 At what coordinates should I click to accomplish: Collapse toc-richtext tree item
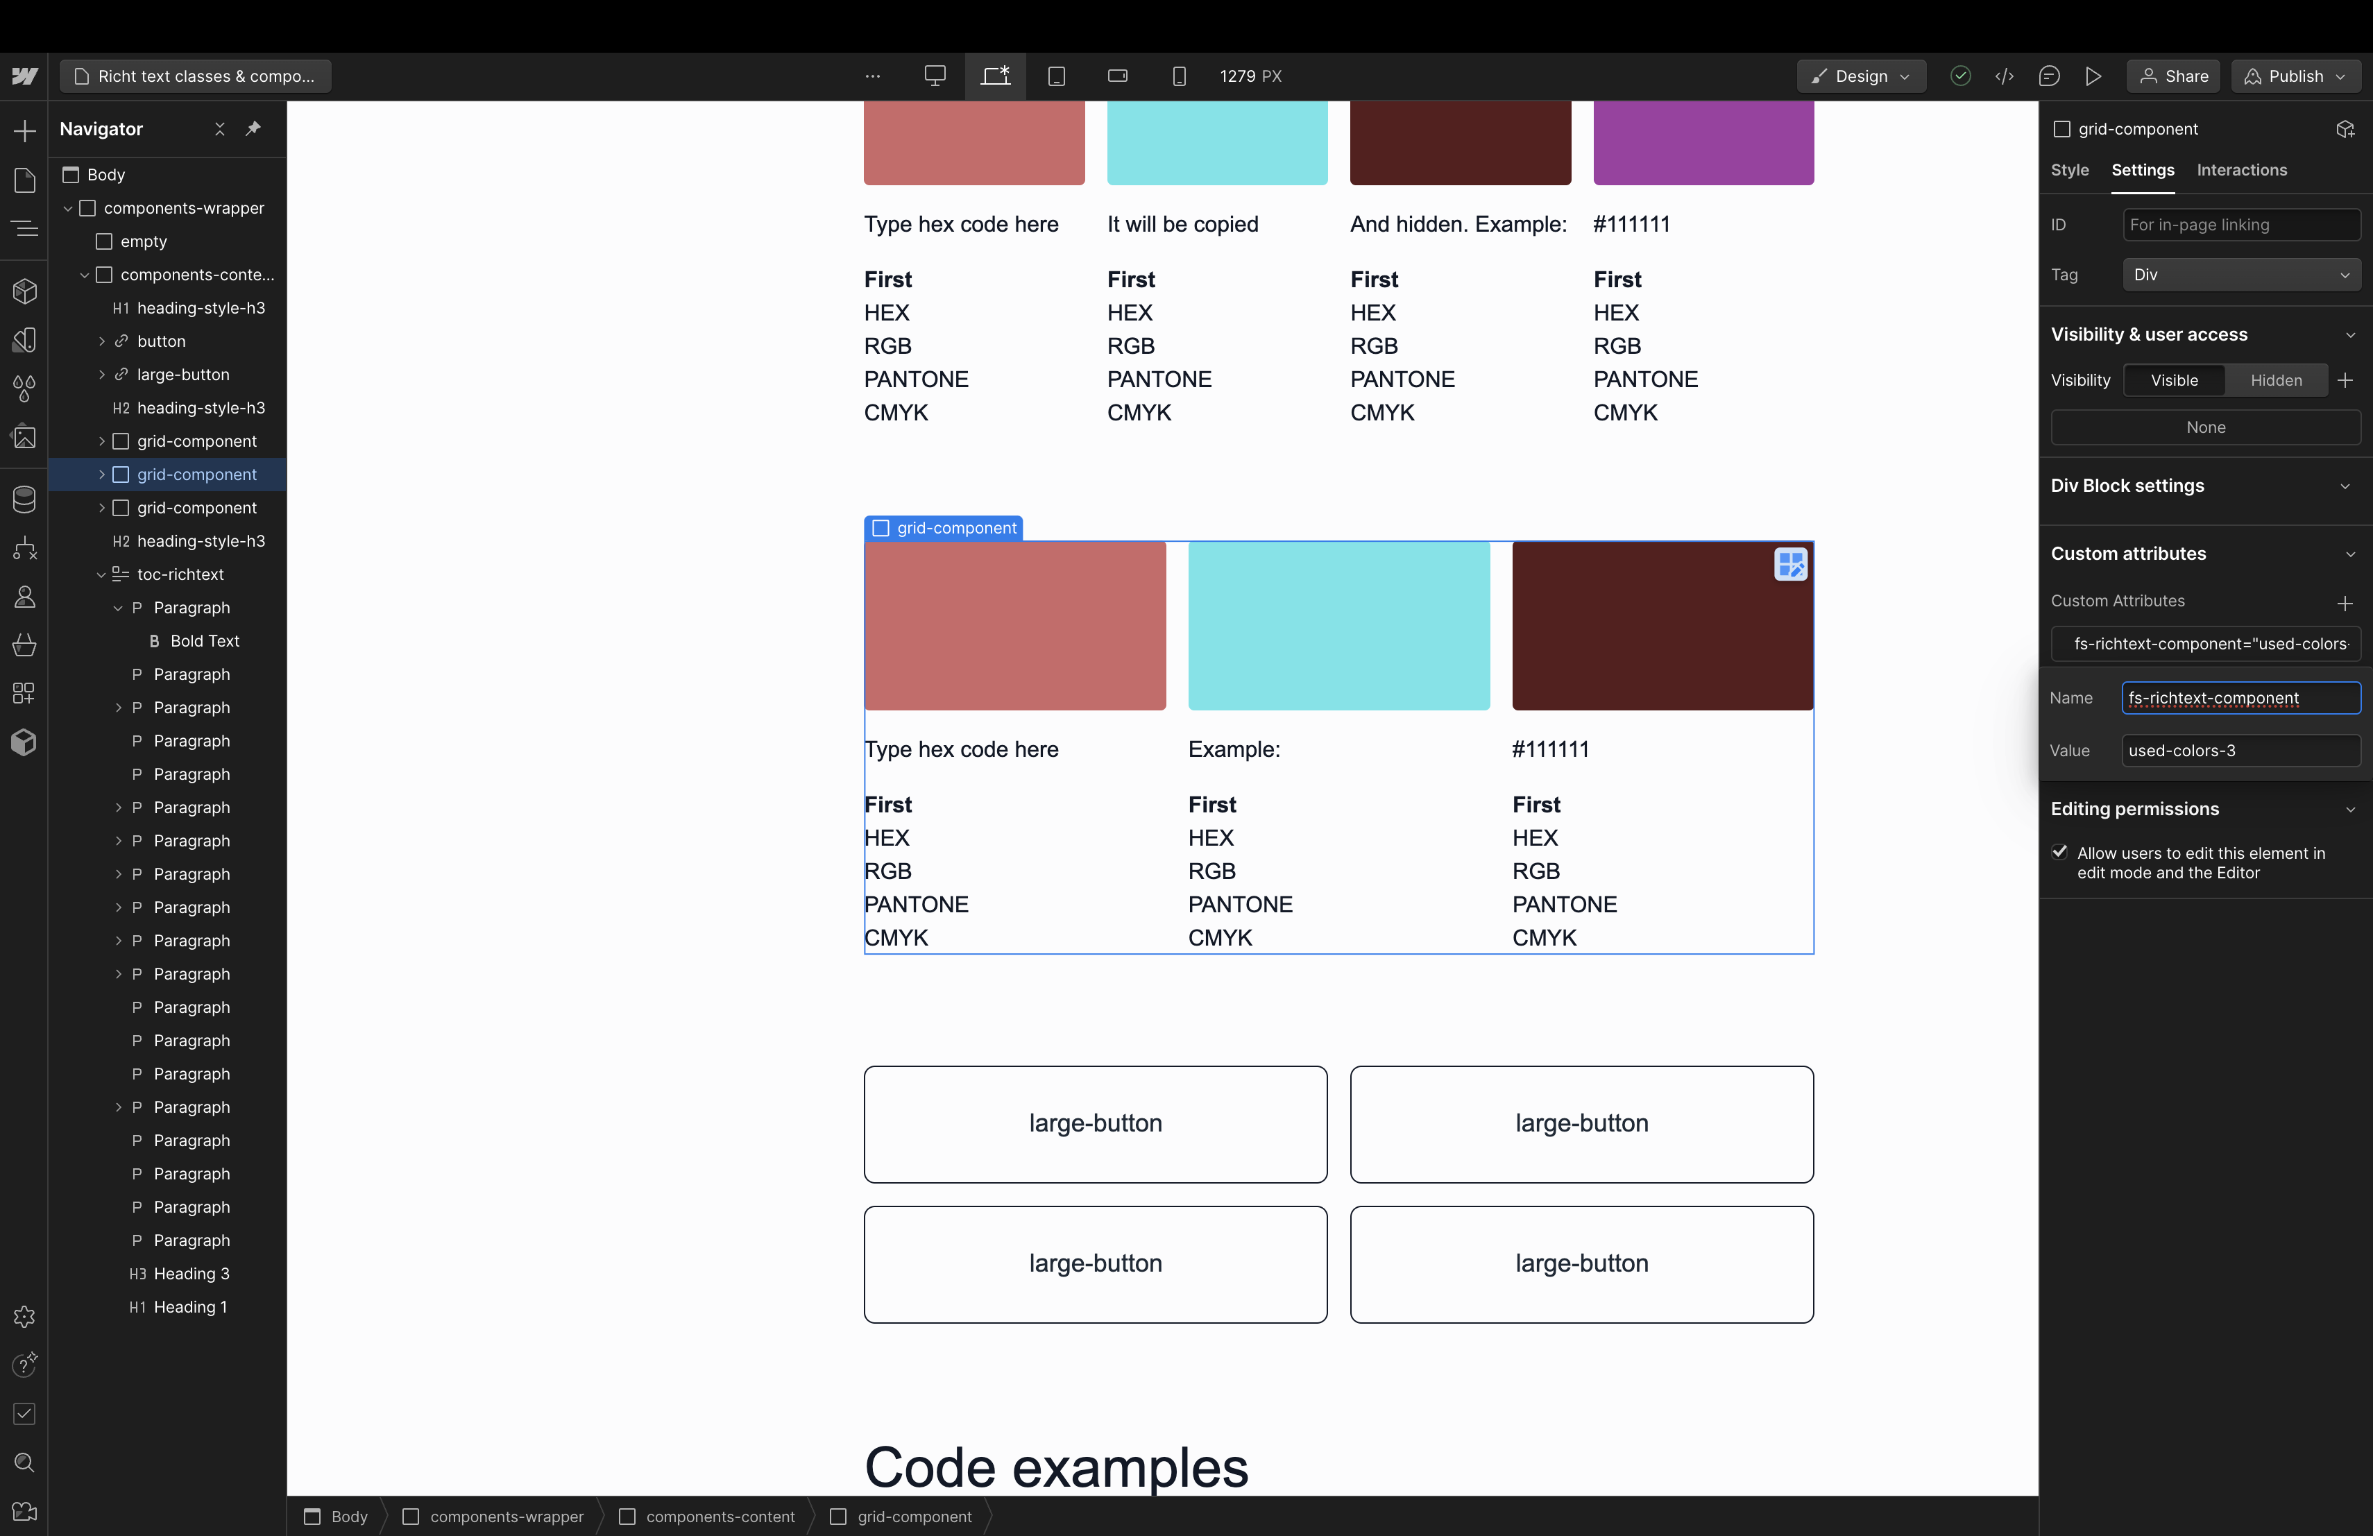click(x=101, y=574)
